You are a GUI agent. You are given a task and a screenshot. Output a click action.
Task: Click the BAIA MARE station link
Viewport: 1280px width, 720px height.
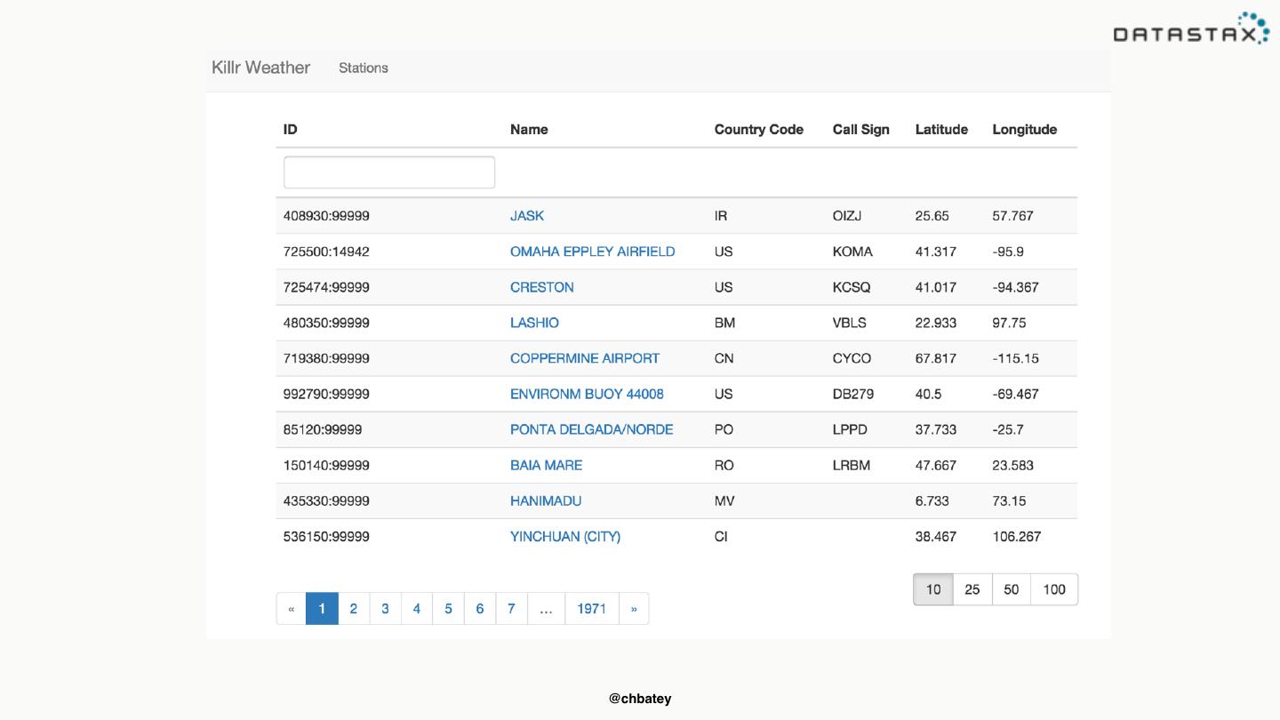coord(546,465)
